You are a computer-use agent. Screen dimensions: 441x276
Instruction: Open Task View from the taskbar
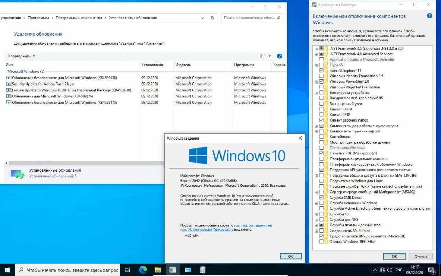(x=128, y=270)
